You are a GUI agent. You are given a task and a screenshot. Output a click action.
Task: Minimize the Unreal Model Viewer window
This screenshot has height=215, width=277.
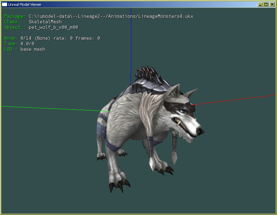(x=260, y=4)
